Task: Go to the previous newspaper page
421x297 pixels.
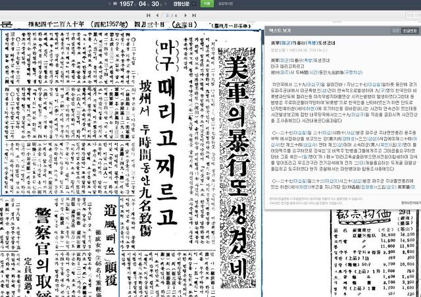Action: pos(157,16)
